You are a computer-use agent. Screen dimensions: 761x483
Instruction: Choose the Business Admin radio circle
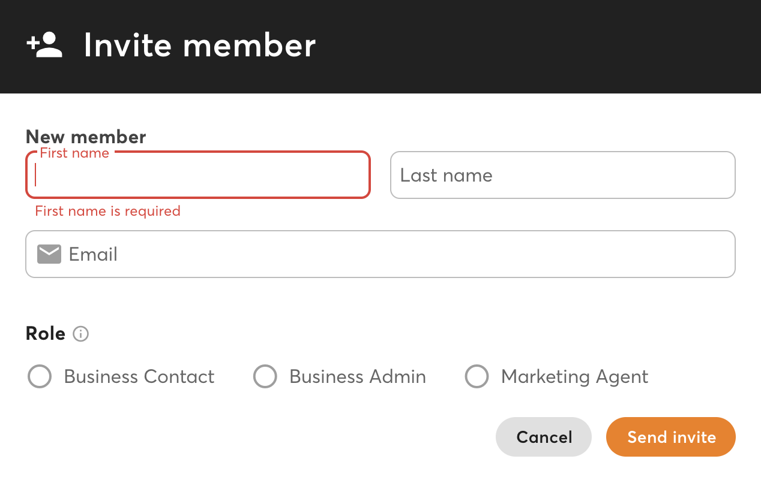pos(265,377)
